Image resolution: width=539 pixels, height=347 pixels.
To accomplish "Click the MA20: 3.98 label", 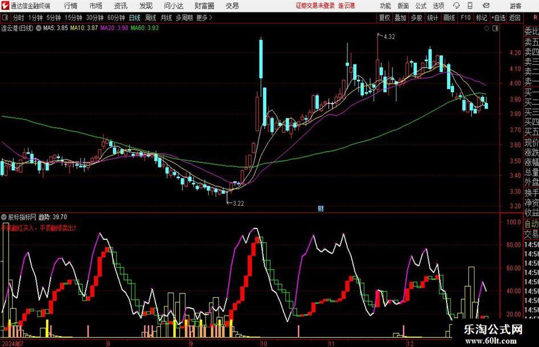I will [x=114, y=28].
